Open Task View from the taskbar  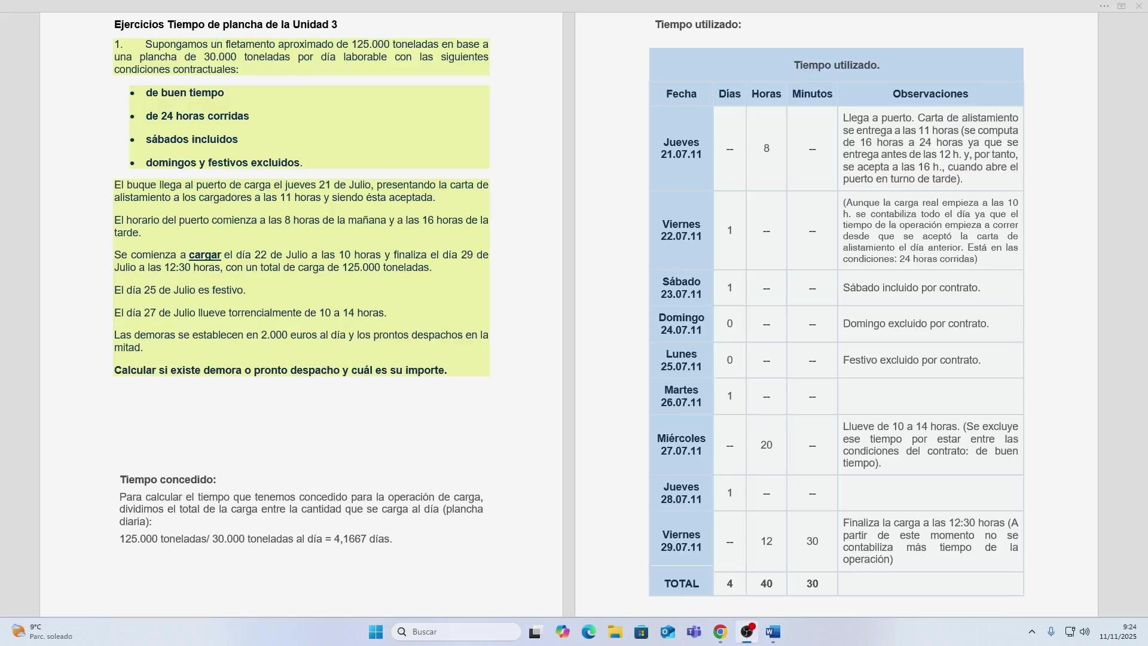pyautogui.click(x=535, y=632)
